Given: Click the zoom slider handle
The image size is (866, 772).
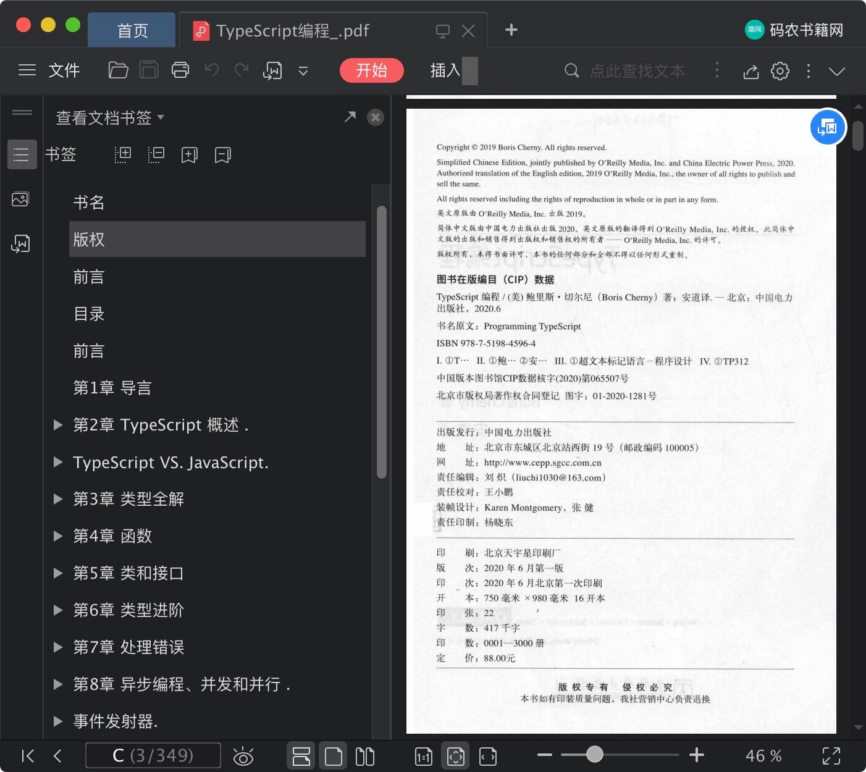Looking at the screenshot, I should pos(594,754).
